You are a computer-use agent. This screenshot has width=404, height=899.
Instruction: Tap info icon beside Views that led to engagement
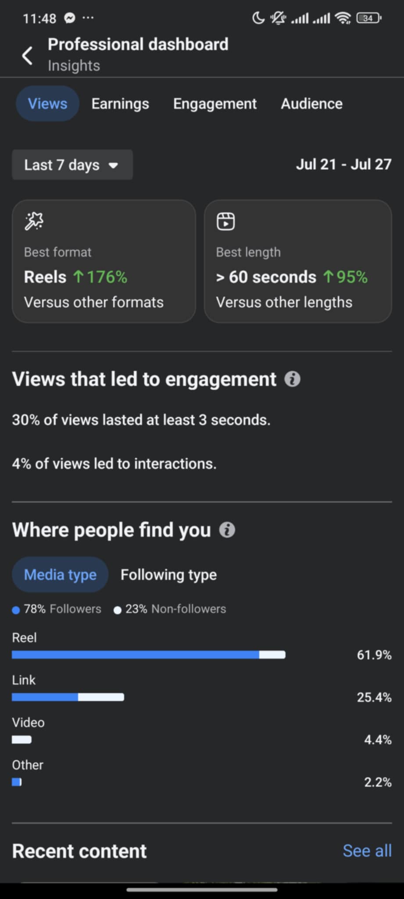pyautogui.click(x=292, y=379)
